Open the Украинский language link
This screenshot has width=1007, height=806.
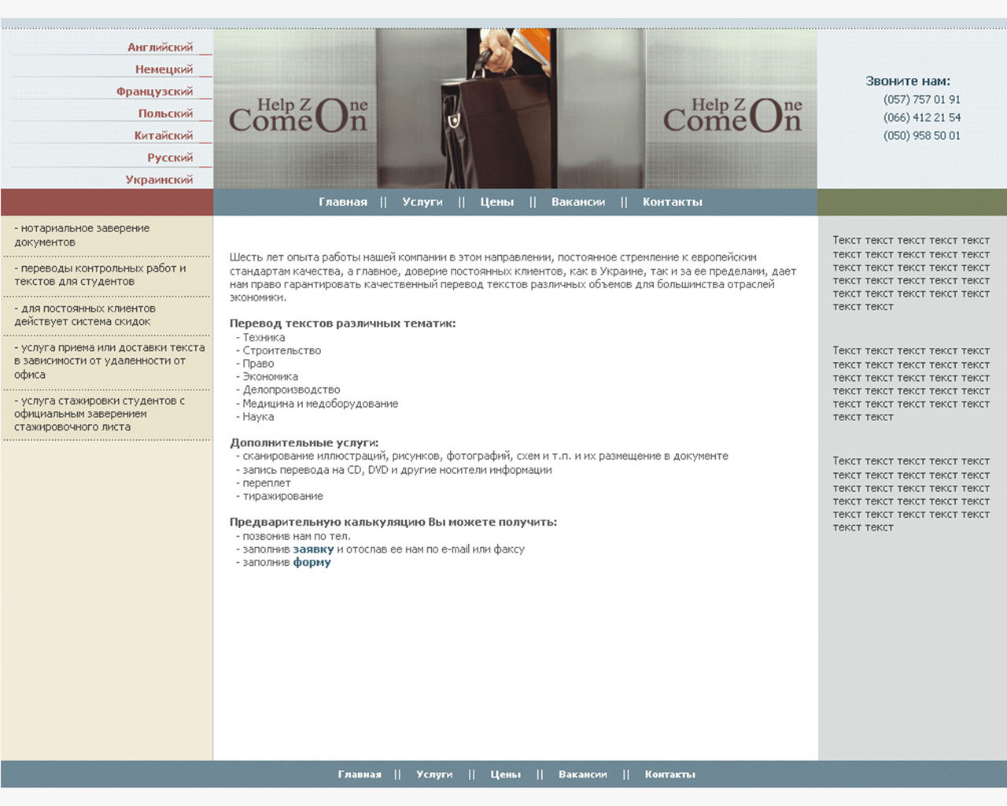point(159,179)
